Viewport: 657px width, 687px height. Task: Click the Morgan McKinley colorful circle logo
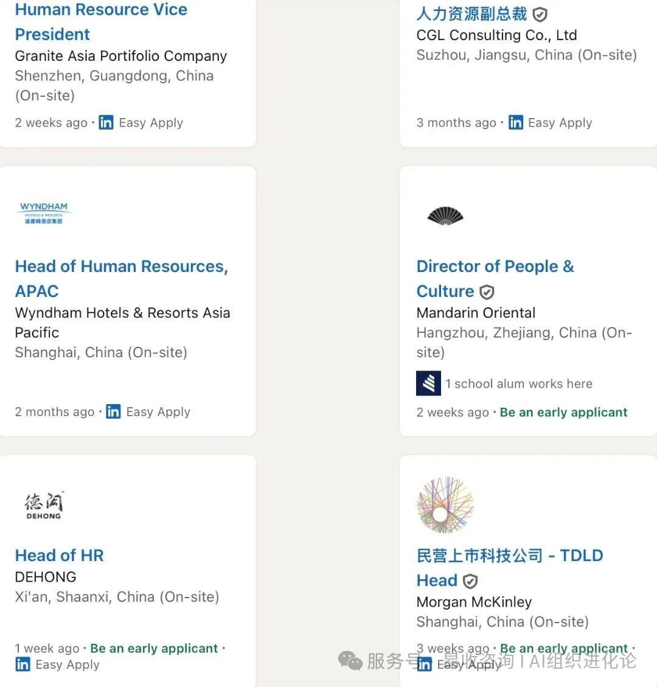coord(445,505)
